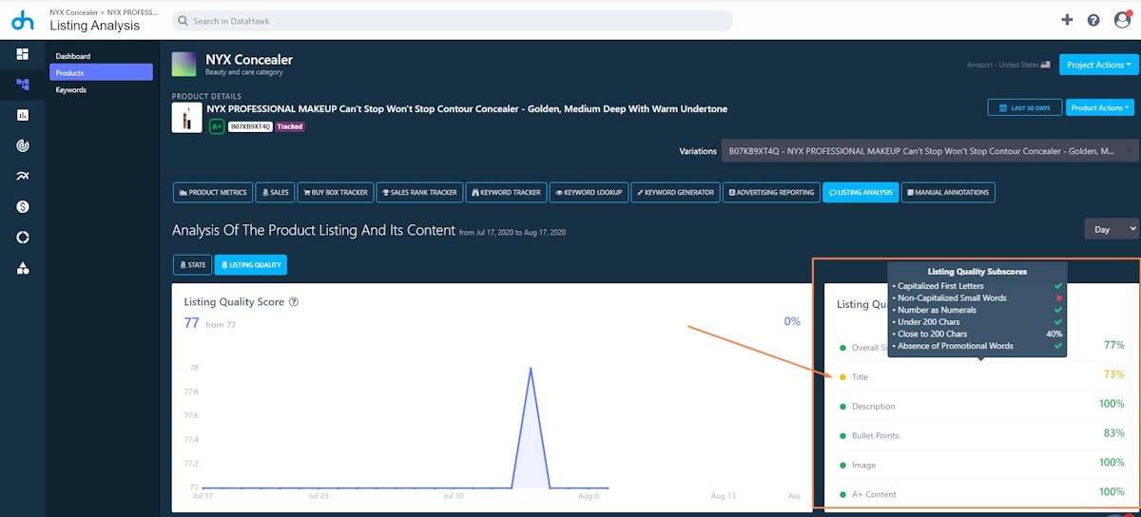Screen dimensions: 1141x517
Task: Select the projects tree icon in sidebar
Action: 23,85
